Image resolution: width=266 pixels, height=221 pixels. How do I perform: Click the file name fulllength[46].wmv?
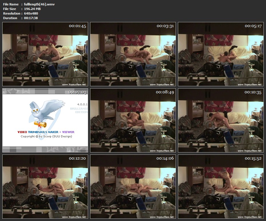[39, 4]
